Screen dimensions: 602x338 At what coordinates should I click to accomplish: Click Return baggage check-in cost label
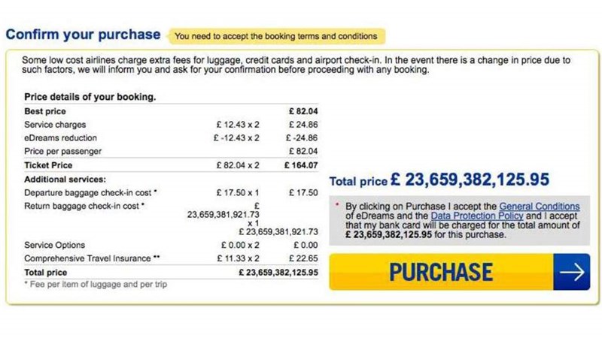[x=84, y=206]
